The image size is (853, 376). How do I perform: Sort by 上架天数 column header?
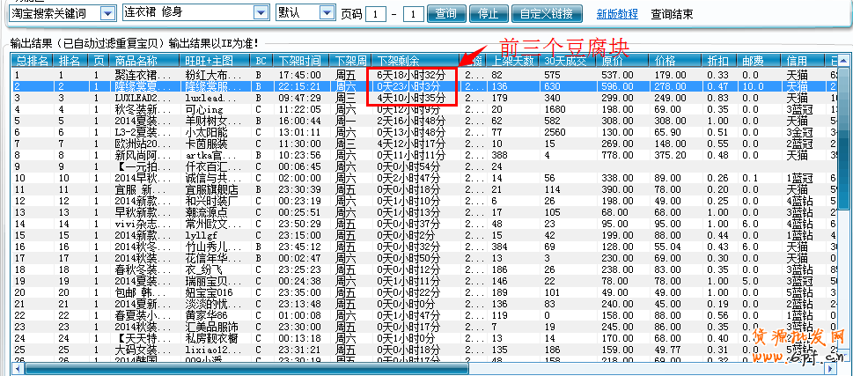click(x=513, y=61)
